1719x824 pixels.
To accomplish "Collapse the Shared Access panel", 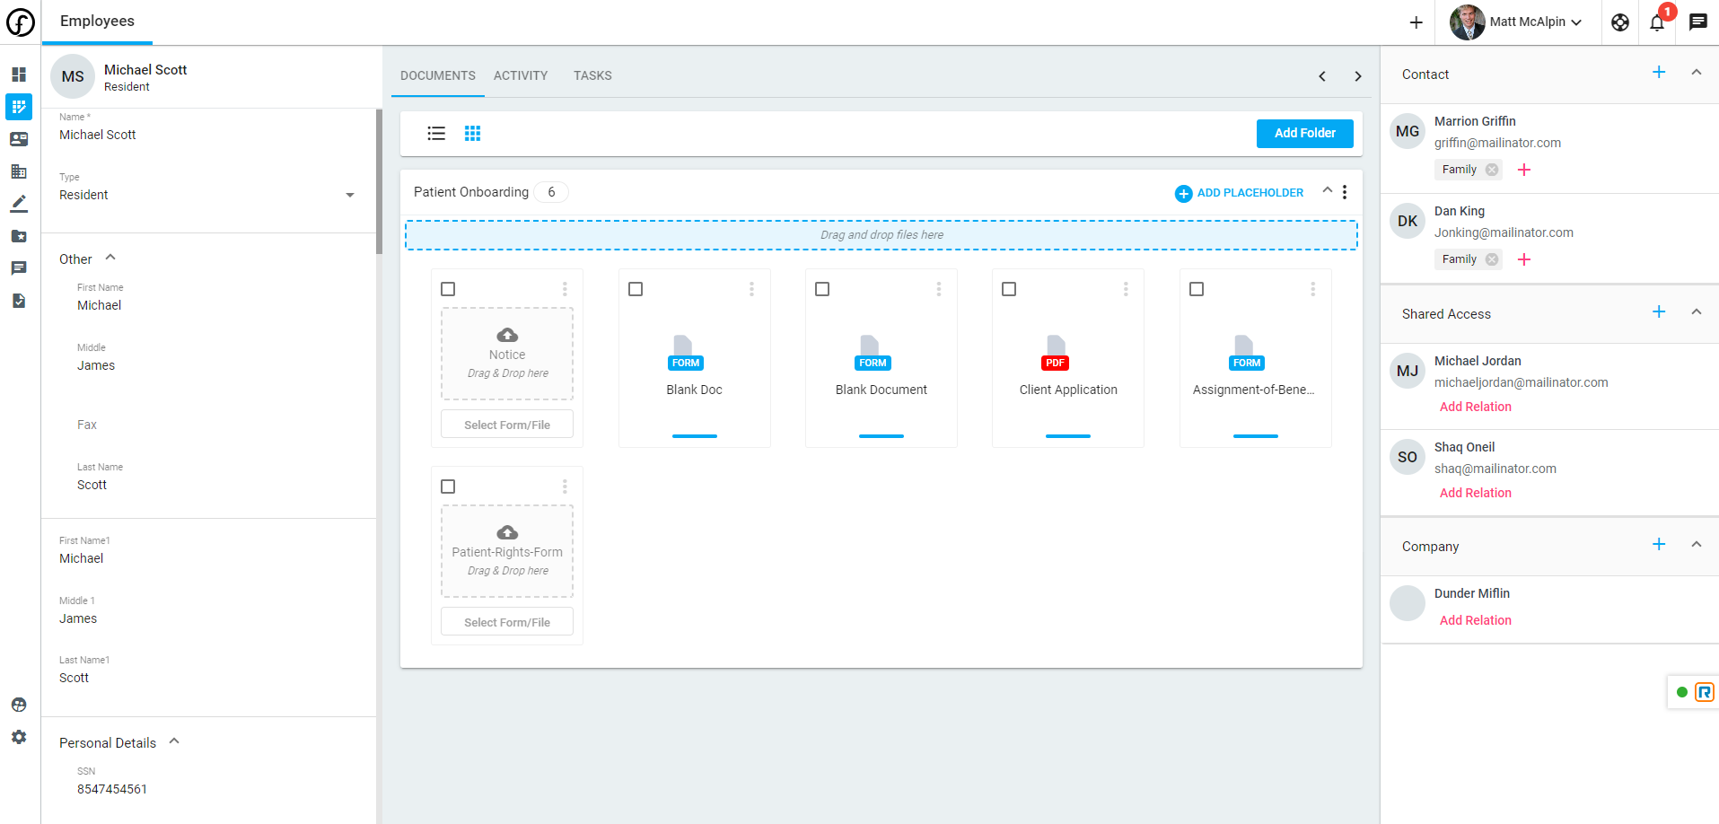I will click(1697, 311).
